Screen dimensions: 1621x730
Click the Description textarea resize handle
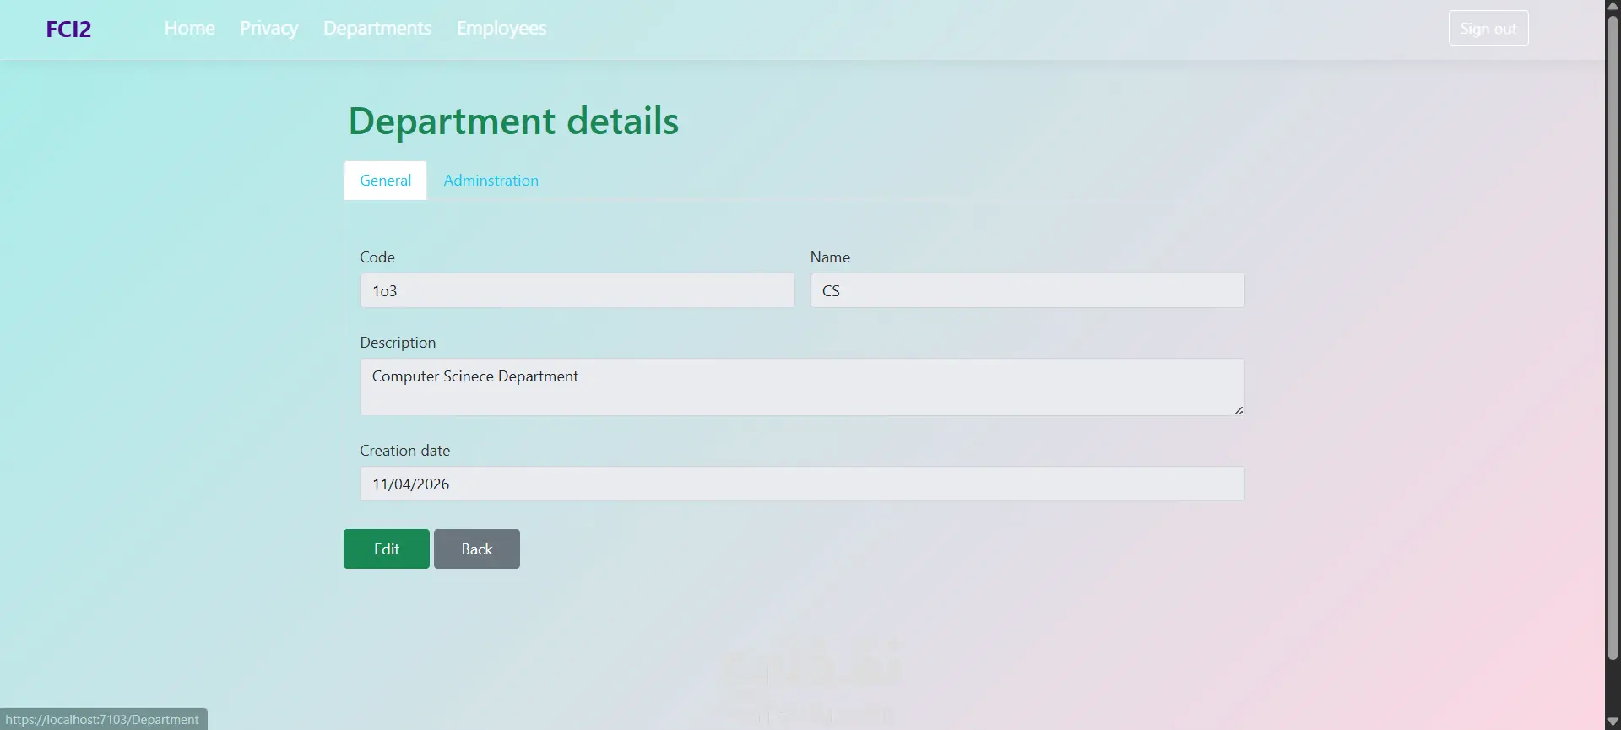[1239, 410]
